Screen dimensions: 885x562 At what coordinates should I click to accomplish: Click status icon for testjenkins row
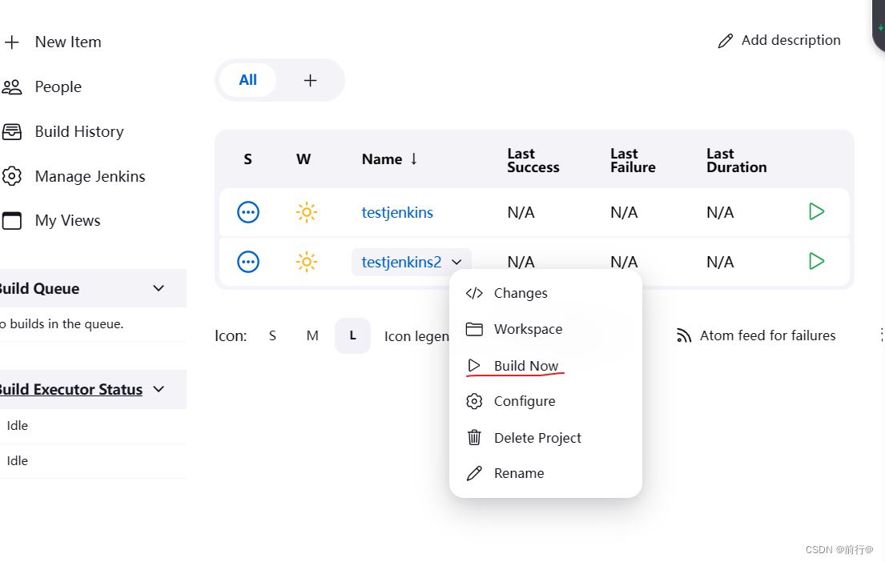[x=248, y=213]
